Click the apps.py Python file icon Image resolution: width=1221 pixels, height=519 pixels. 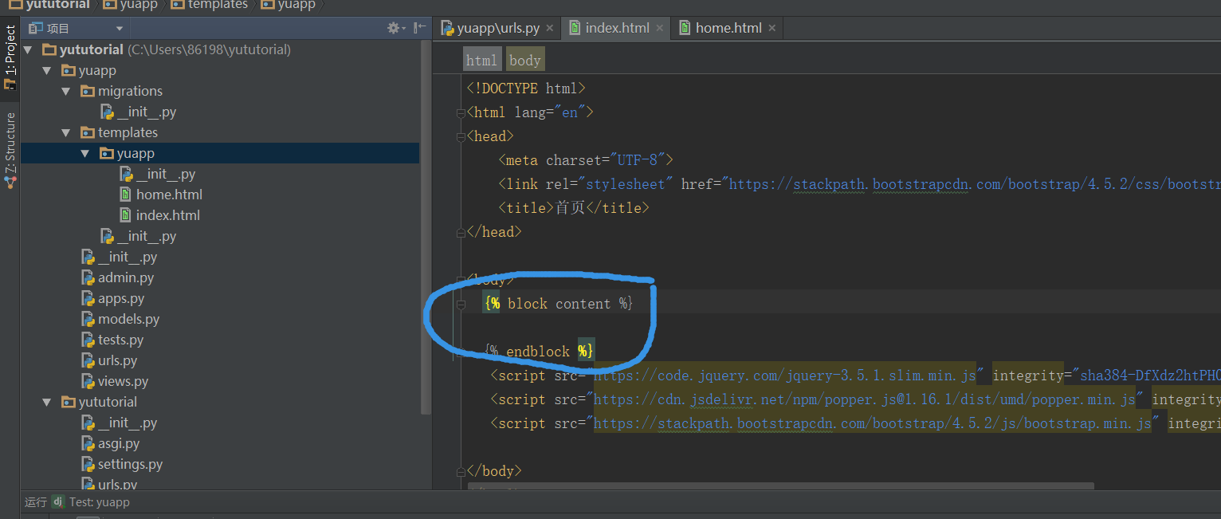click(x=88, y=298)
